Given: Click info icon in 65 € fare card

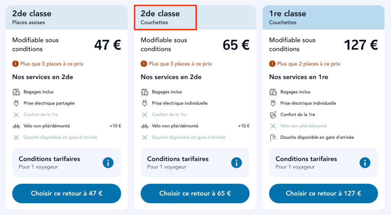Looking at the screenshot, I should tap(236, 163).
